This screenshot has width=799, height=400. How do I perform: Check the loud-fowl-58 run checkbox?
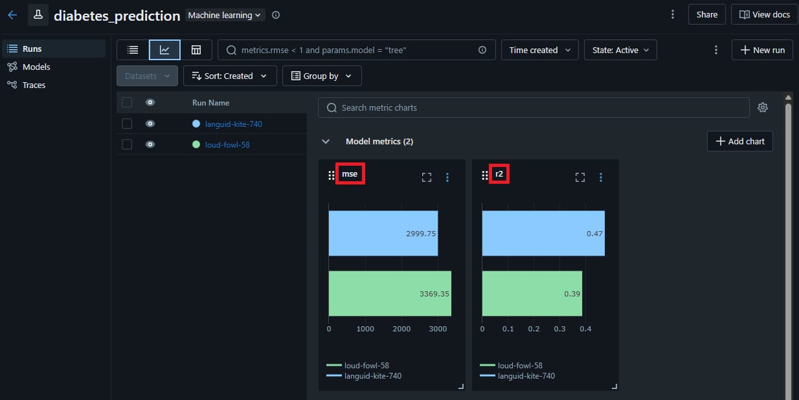[x=127, y=144]
